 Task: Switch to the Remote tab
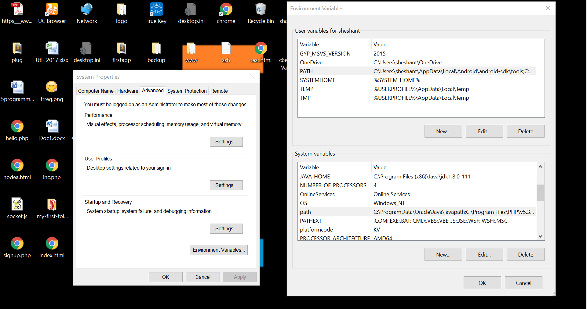[x=219, y=91]
